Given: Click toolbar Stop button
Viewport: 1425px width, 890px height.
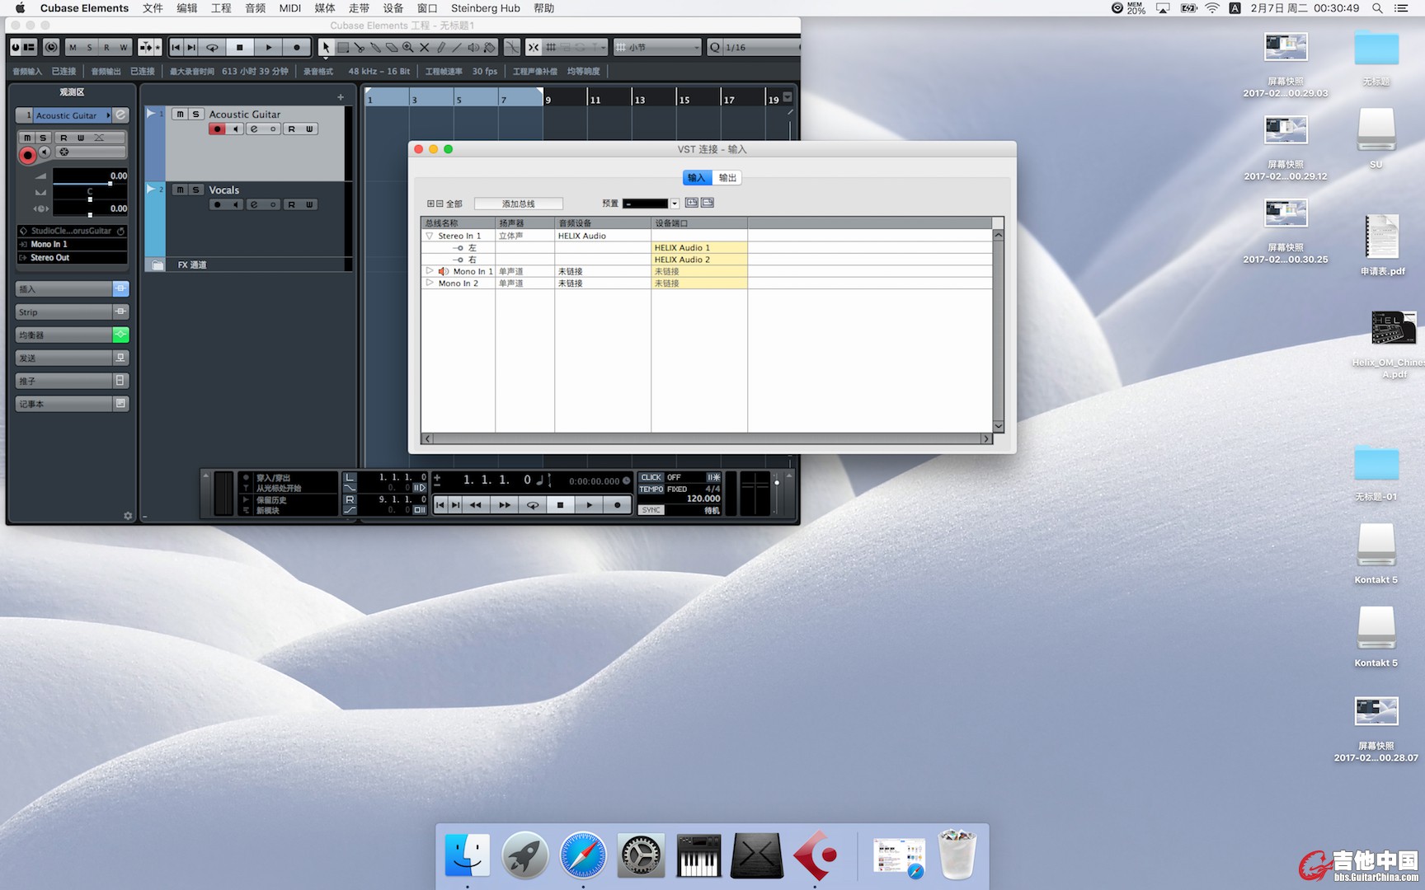Looking at the screenshot, I should [240, 48].
